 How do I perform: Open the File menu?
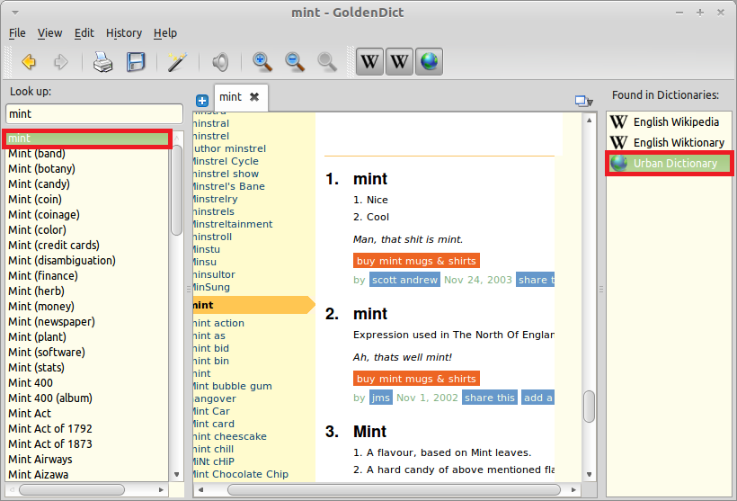tap(17, 33)
